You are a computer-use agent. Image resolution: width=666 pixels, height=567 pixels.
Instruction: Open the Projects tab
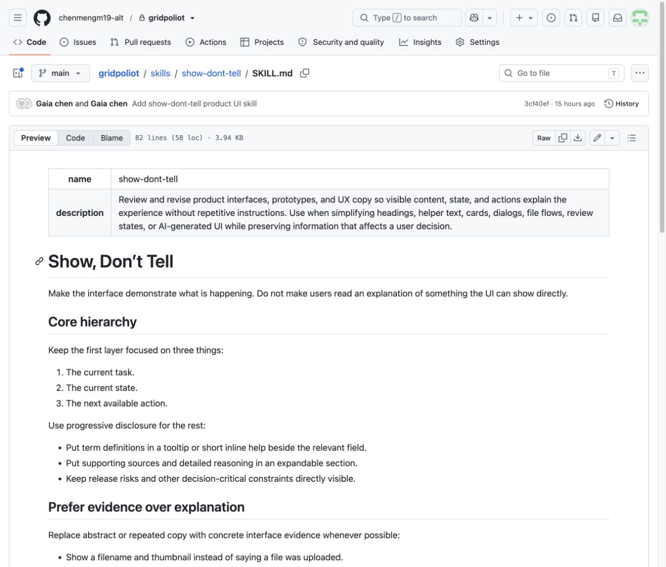pos(262,42)
